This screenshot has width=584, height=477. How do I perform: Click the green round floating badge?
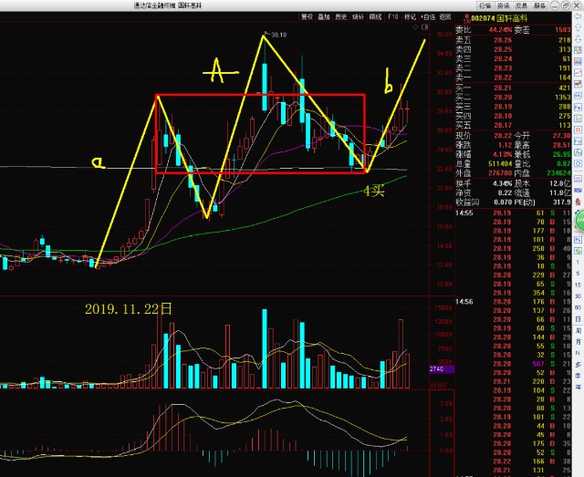pyautogui.click(x=580, y=221)
